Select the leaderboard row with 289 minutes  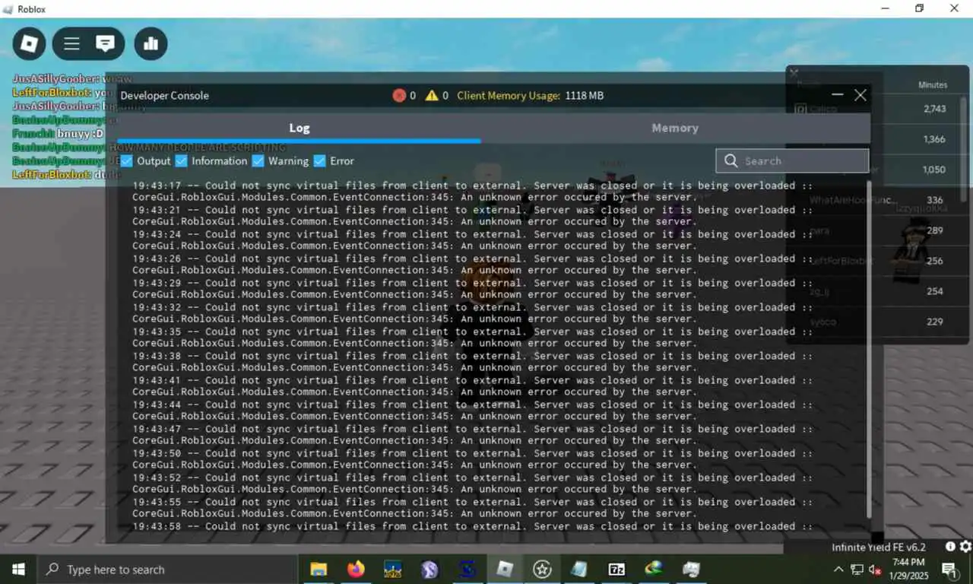tap(876, 230)
